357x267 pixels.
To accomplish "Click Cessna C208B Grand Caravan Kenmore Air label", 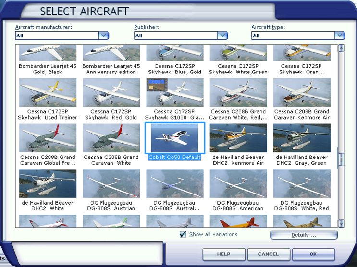I will (302, 114).
